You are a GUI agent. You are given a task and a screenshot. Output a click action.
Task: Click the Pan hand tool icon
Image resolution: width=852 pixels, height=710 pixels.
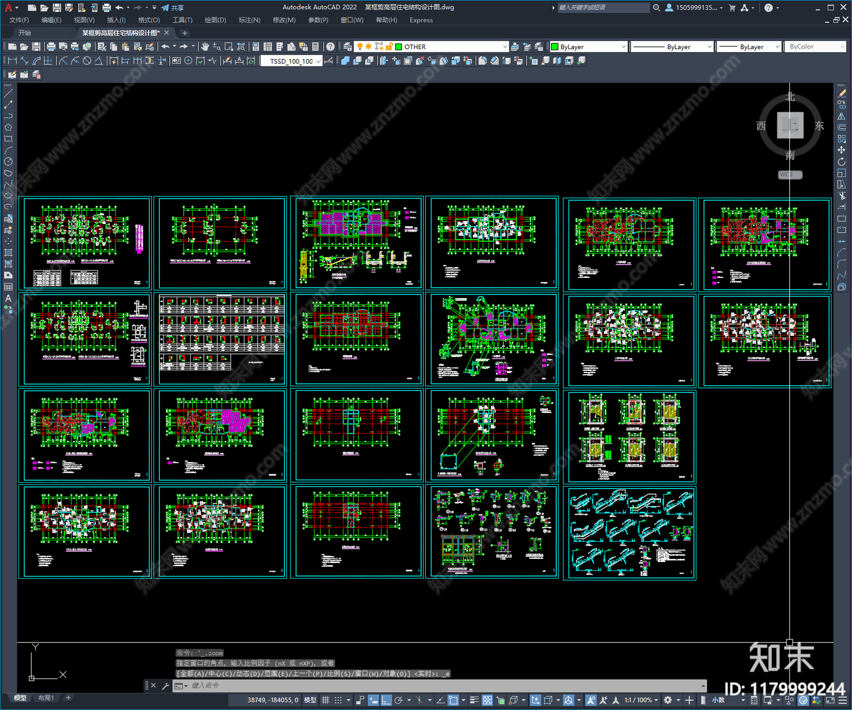coord(205,47)
